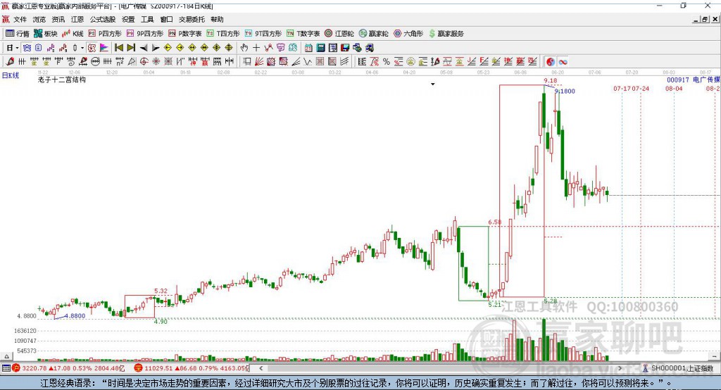Click the up-triangle button beside volume panel
Viewport: 721px width, 390px height.
click(6, 356)
